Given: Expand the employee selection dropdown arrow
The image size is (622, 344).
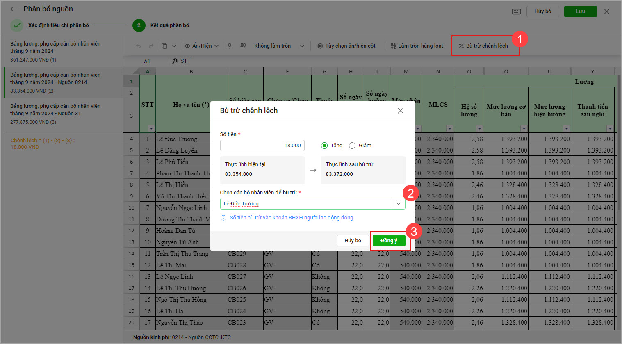Looking at the screenshot, I should [399, 204].
